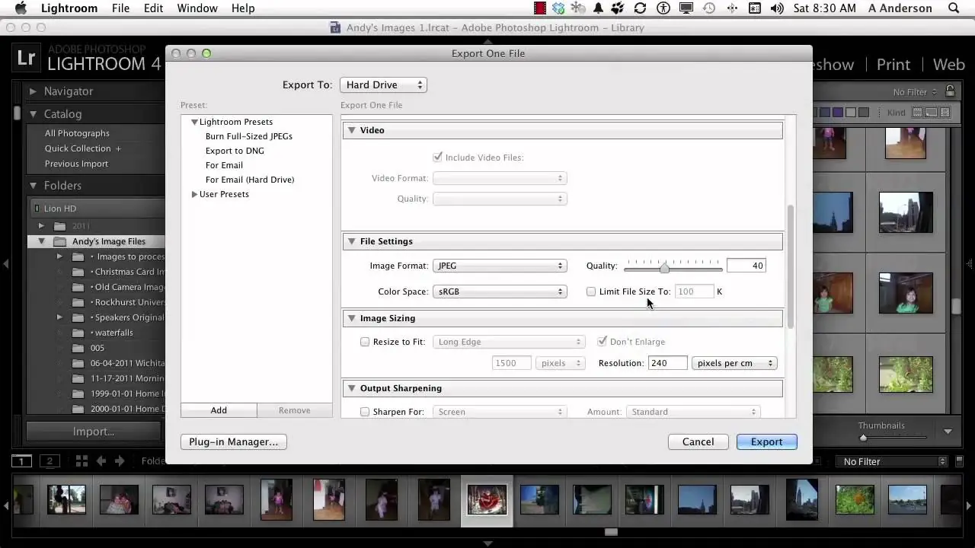Toggle Sharpen For checkbox

[x=365, y=412]
